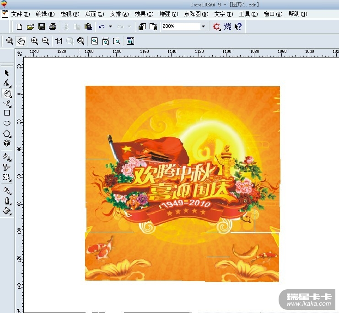The image size is (339, 313).
Task: Undo the last action with the arrow icon
Action: [102, 26]
